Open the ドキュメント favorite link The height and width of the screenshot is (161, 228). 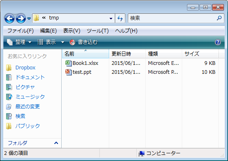30,77
